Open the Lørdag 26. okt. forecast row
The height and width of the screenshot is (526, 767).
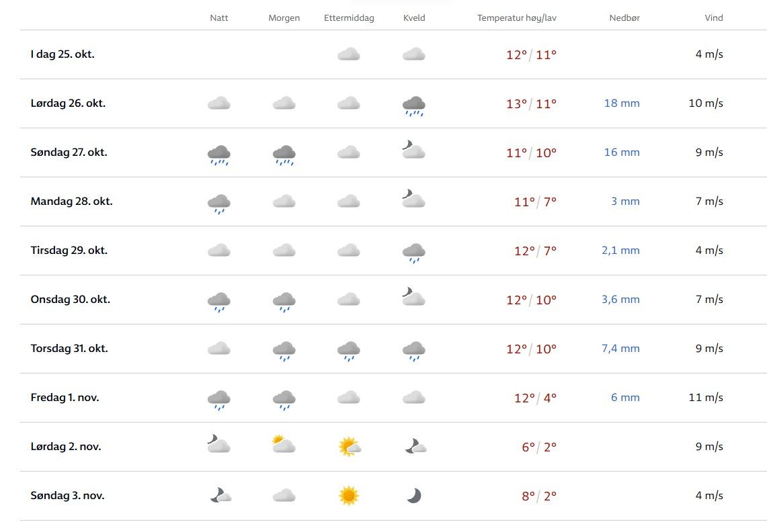pos(68,103)
